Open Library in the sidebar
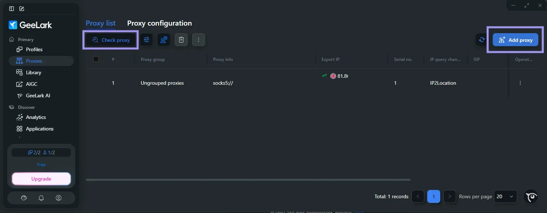Image resolution: width=547 pixels, height=213 pixels. click(41, 72)
